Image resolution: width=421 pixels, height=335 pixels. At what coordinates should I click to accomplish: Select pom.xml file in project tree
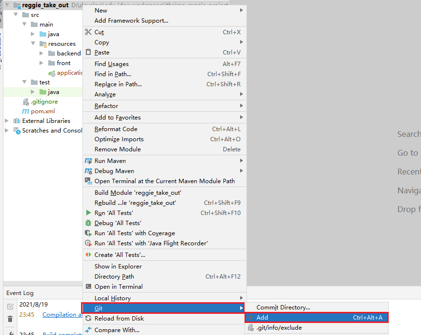click(43, 111)
